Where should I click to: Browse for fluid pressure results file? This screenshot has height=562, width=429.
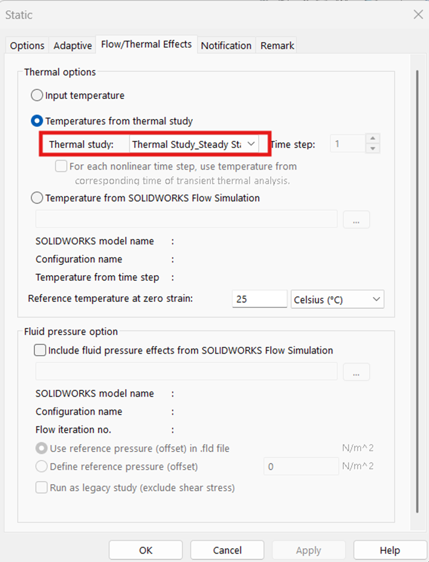point(356,372)
